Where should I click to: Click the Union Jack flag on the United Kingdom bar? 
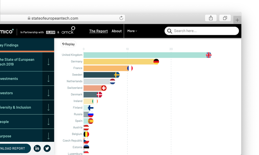point(209,55)
